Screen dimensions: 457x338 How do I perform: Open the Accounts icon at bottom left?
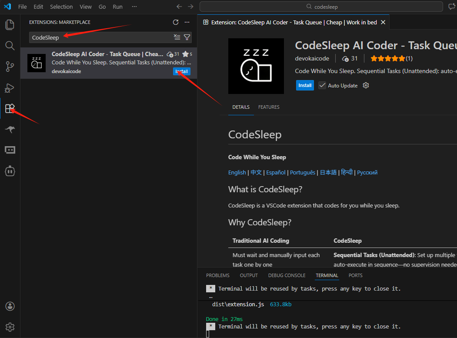[x=10, y=306]
